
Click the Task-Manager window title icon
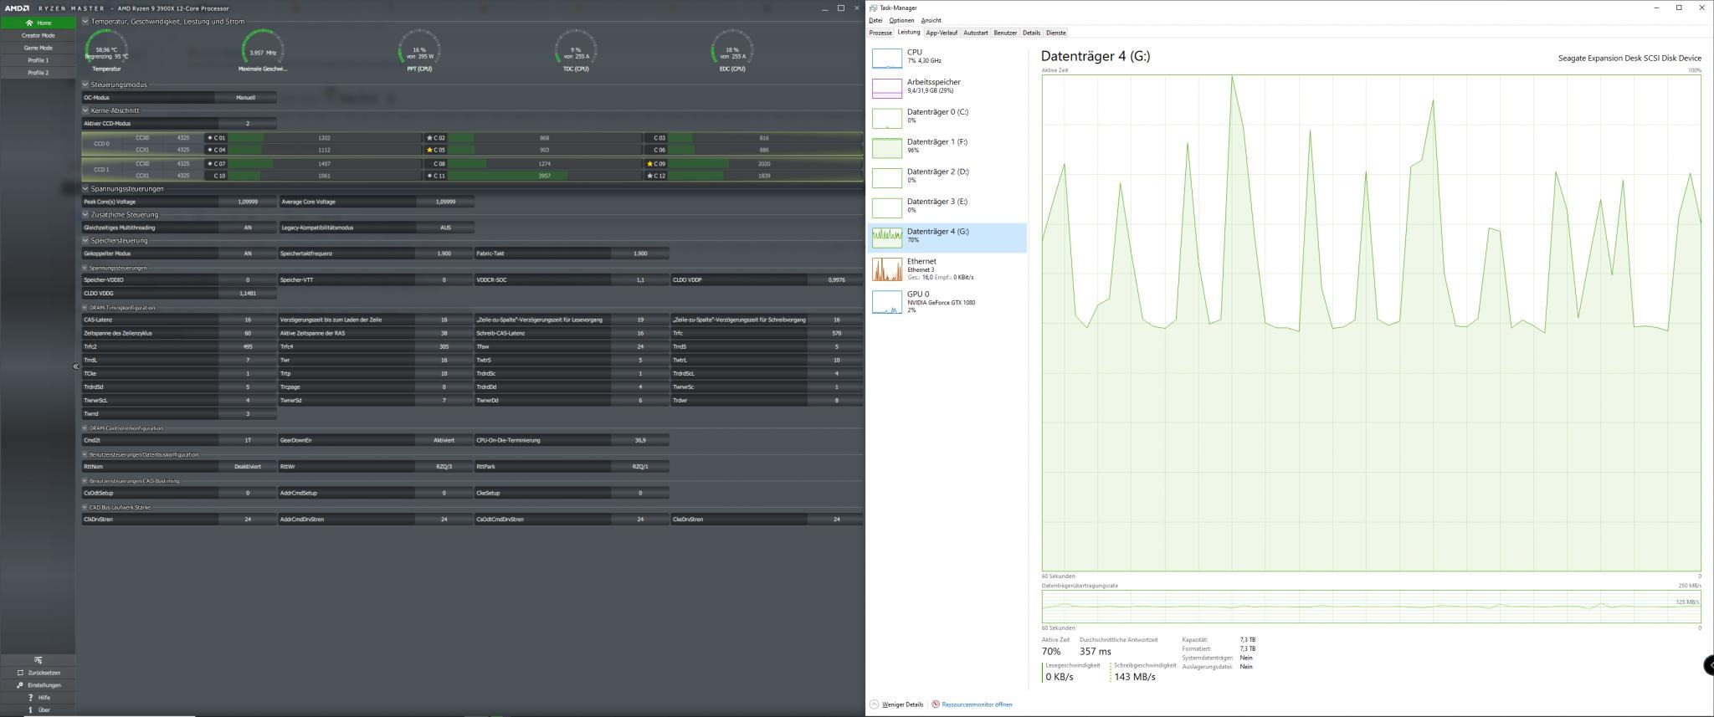click(874, 8)
